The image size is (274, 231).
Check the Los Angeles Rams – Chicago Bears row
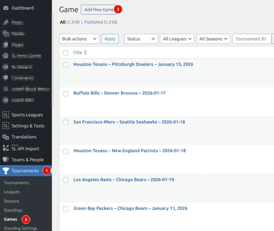(x=66, y=180)
